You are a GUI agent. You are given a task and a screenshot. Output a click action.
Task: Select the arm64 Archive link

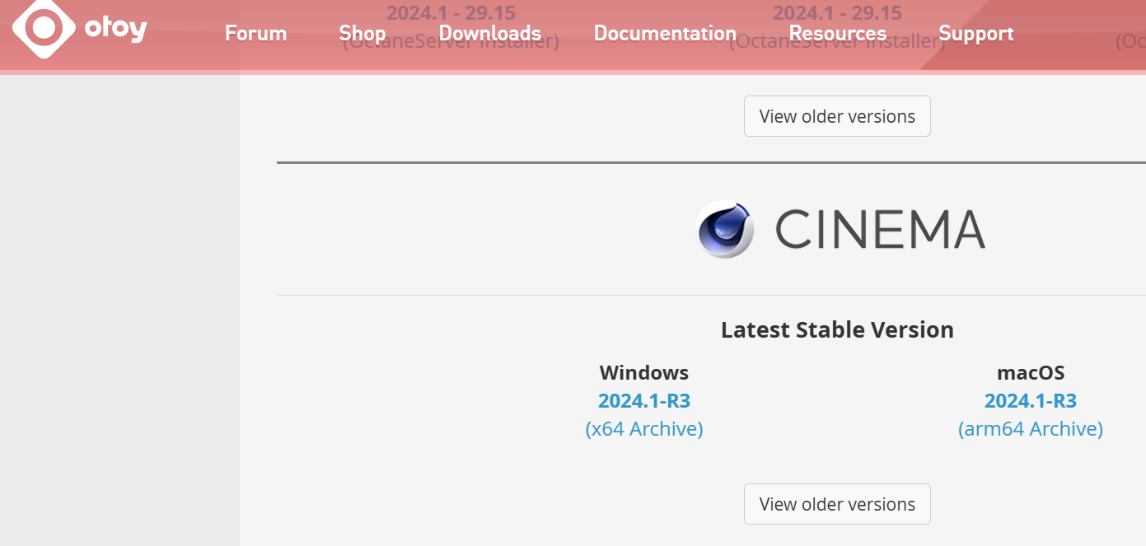1031,429
